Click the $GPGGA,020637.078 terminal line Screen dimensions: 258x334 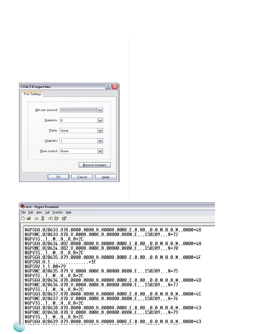pos(113,294)
